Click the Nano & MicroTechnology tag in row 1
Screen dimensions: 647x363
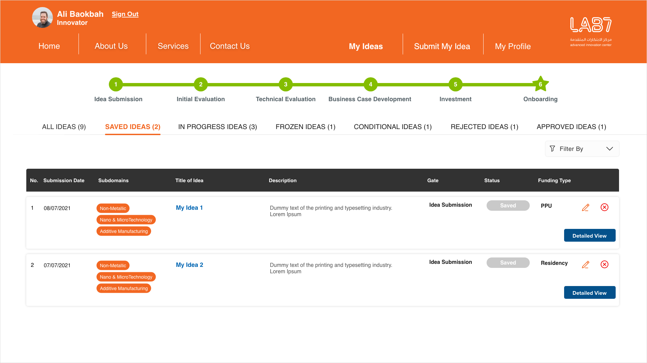(x=126, y=220)
